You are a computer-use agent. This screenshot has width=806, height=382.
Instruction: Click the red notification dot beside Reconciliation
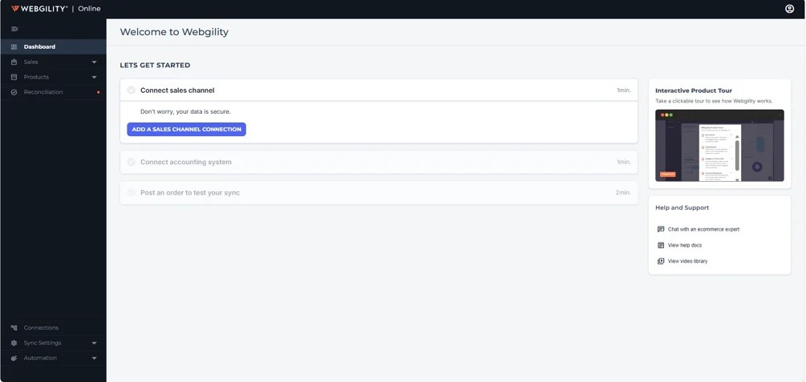tap(98, 92)
